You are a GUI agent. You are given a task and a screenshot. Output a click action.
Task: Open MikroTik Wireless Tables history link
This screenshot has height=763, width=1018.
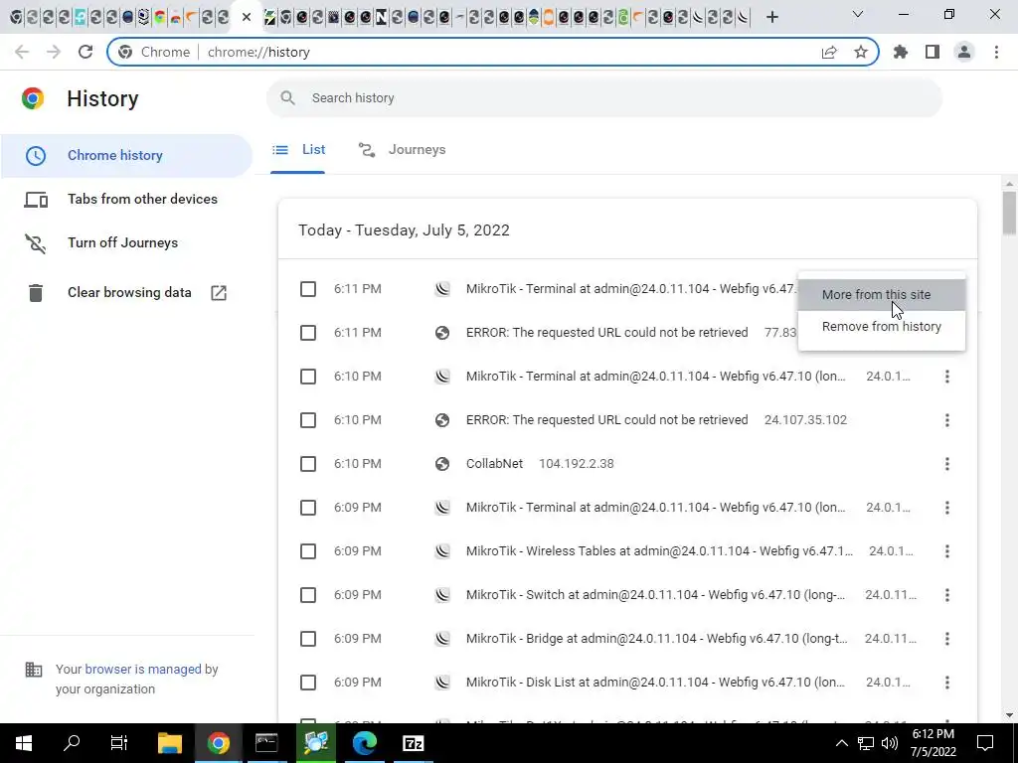coord(660,551)
